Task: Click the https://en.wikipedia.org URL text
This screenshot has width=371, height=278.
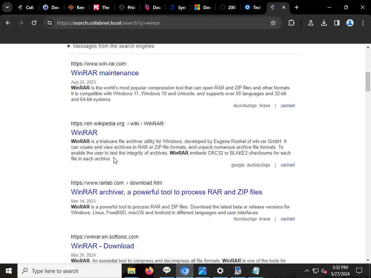Action: tap(97, 124)
